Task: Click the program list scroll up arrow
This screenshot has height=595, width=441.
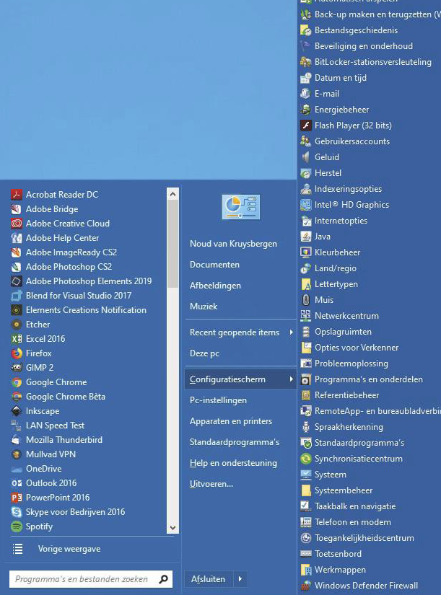Action: click(x=173, y=194)
